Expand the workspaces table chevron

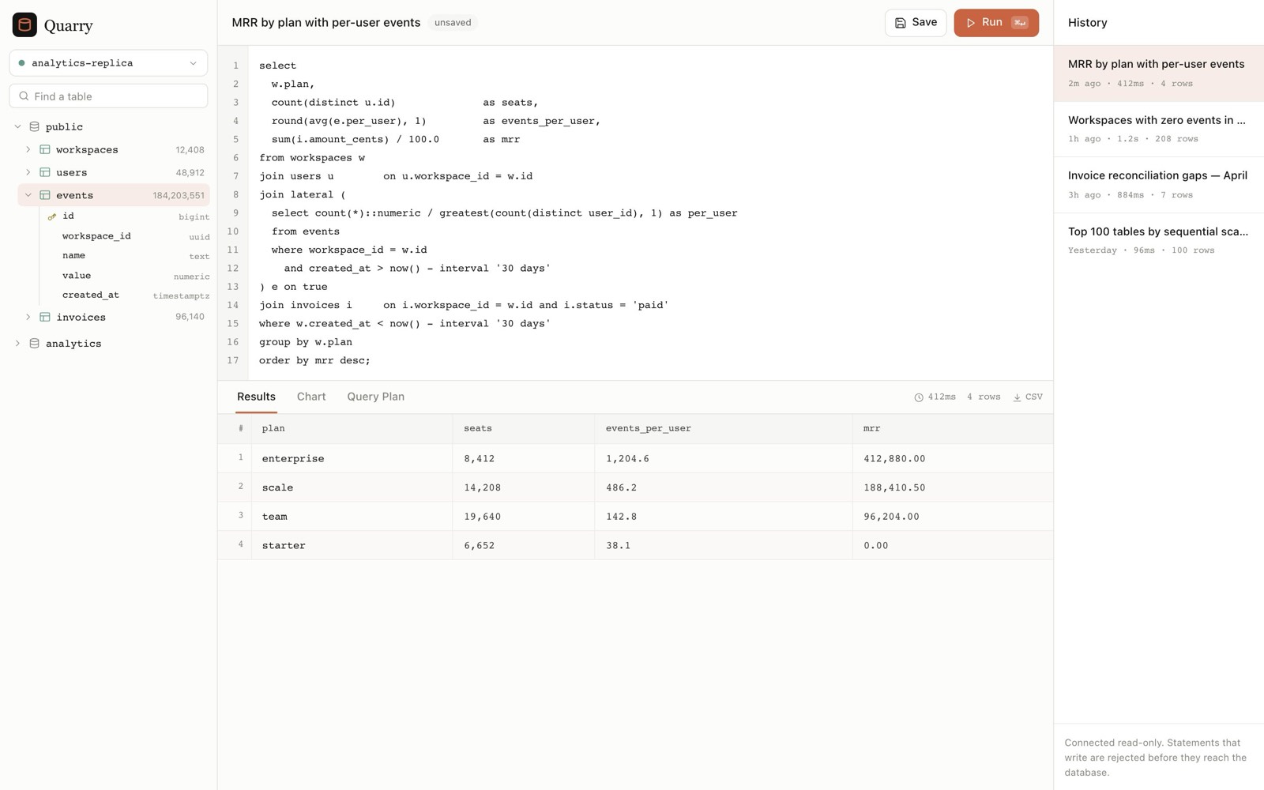tap(28, 149)
